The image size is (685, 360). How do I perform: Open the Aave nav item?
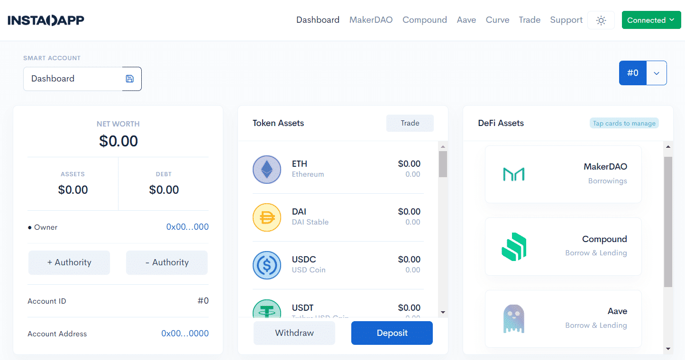point(466,20)
